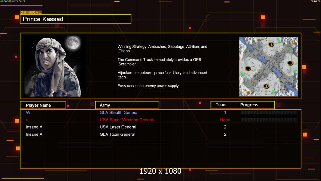Click 'GLA Stealth General' army entry
The height and width of the screenshot is (181, 321).
pyautogui.click(x=119, y=113)
